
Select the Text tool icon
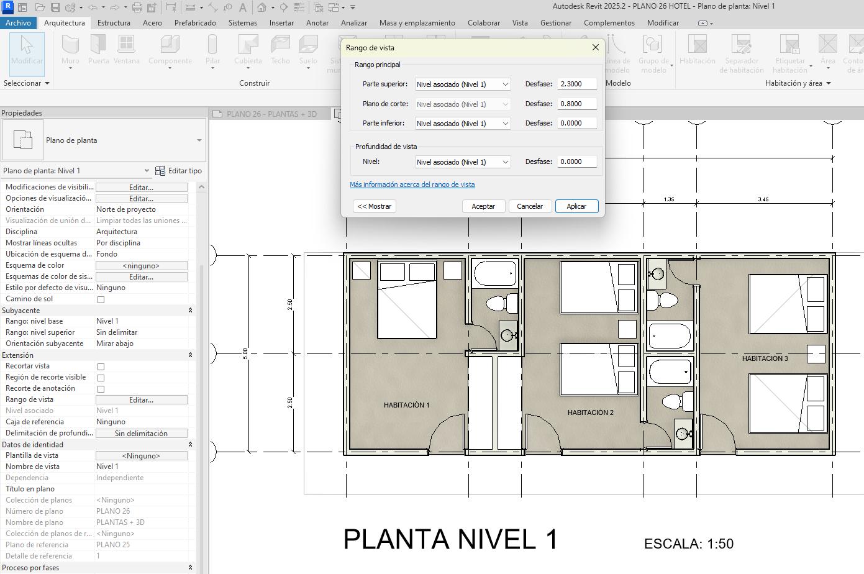242,7
